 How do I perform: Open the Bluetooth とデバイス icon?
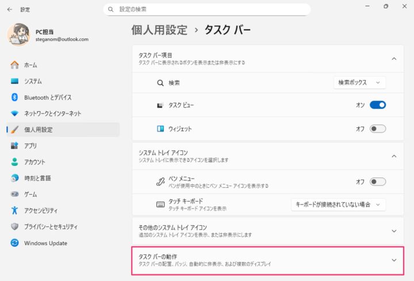click(14, 97)
